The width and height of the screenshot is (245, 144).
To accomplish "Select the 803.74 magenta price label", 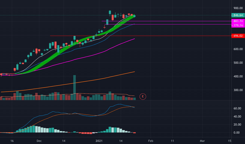I will click(x=238, y=21).
